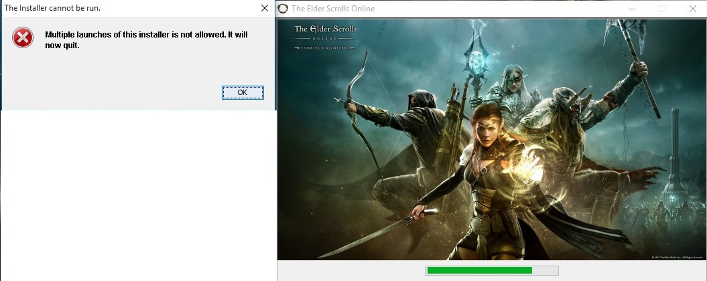Click the red error icon in dialog

[x=23, y=37]
